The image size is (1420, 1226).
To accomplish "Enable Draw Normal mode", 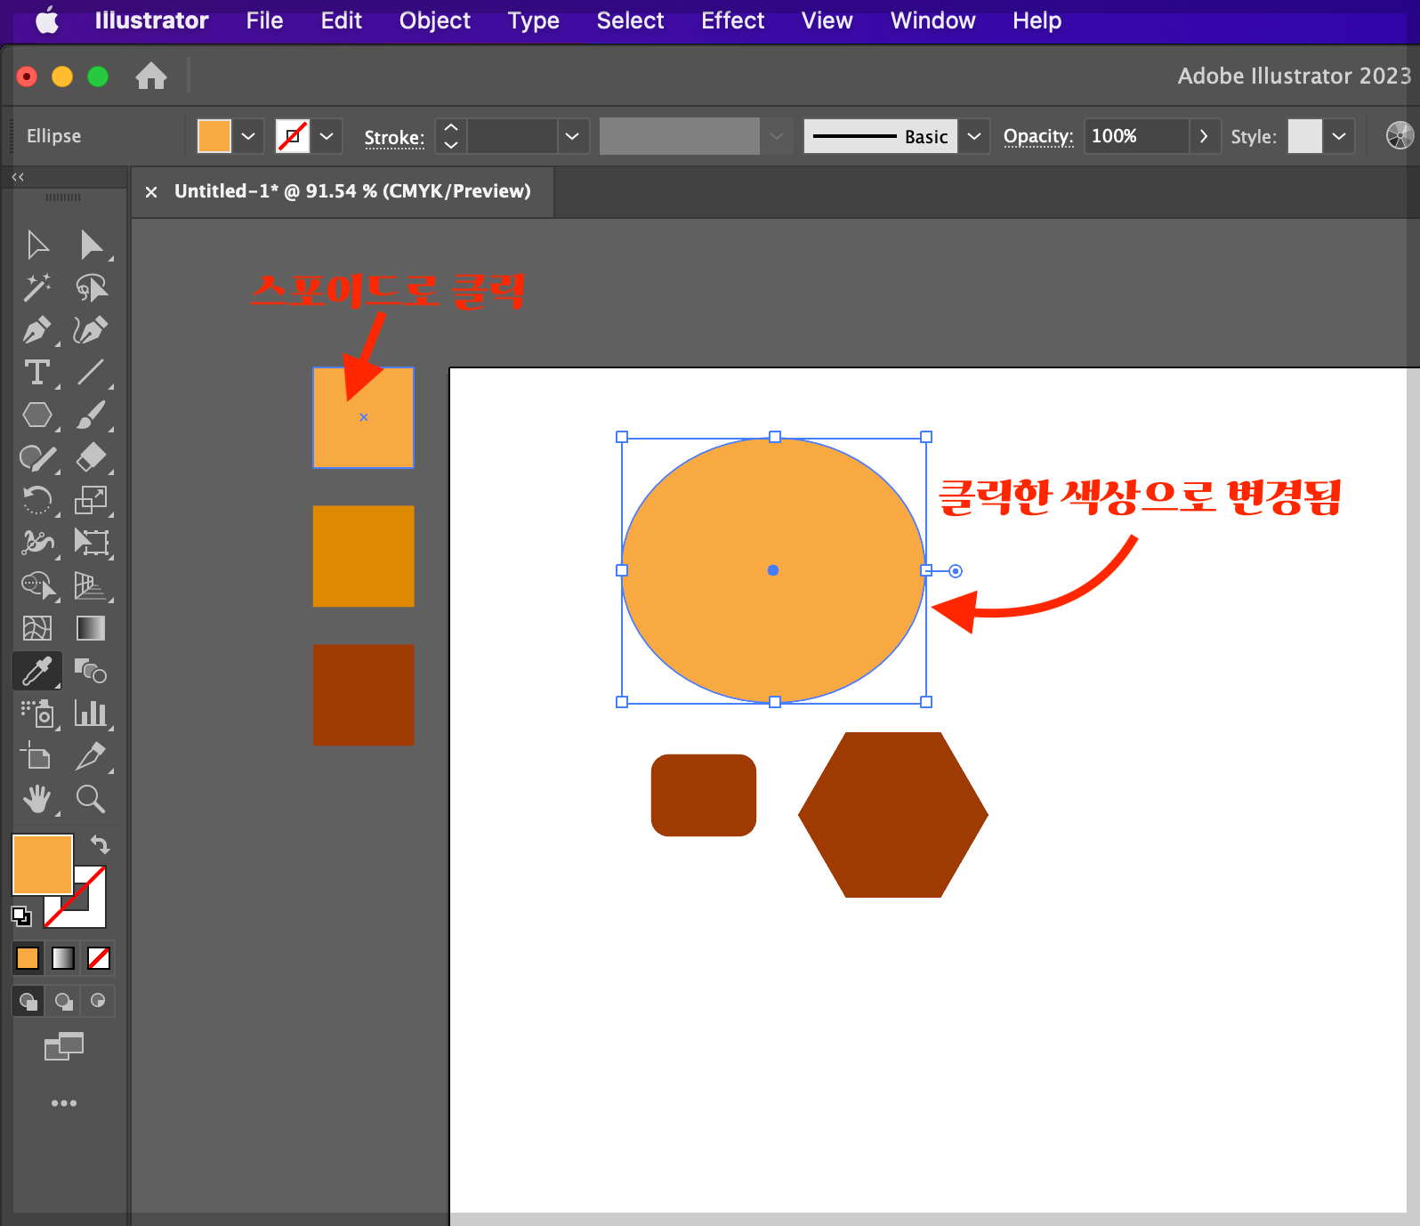I will coord(28,1001).
